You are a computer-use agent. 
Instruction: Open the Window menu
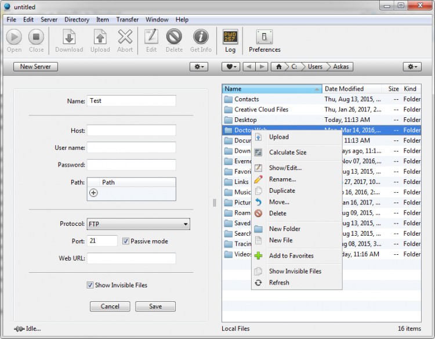click(157, 19)
